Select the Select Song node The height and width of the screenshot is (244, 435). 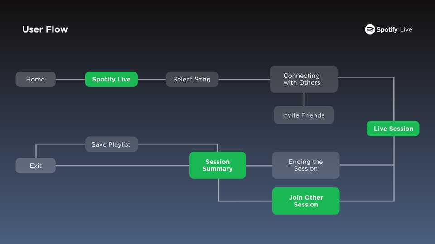(192, 79)
